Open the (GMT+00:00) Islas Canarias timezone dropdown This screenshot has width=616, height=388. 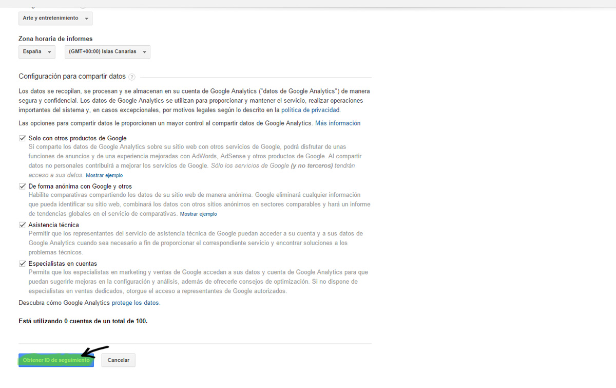coord(107,52)
